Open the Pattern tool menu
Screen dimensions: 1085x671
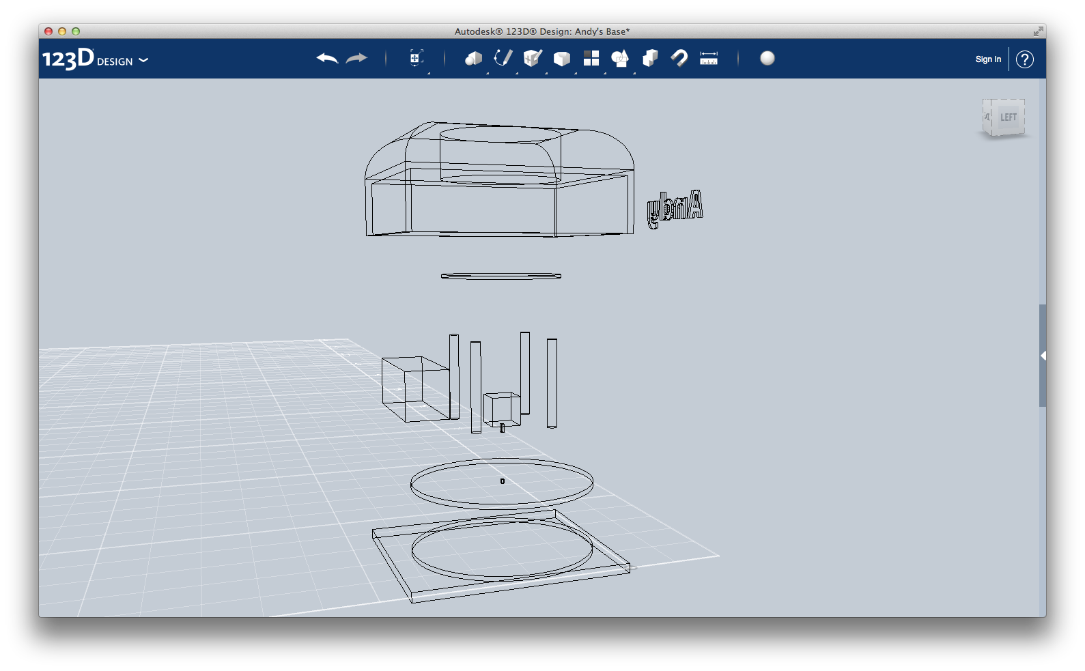(591, 58)
